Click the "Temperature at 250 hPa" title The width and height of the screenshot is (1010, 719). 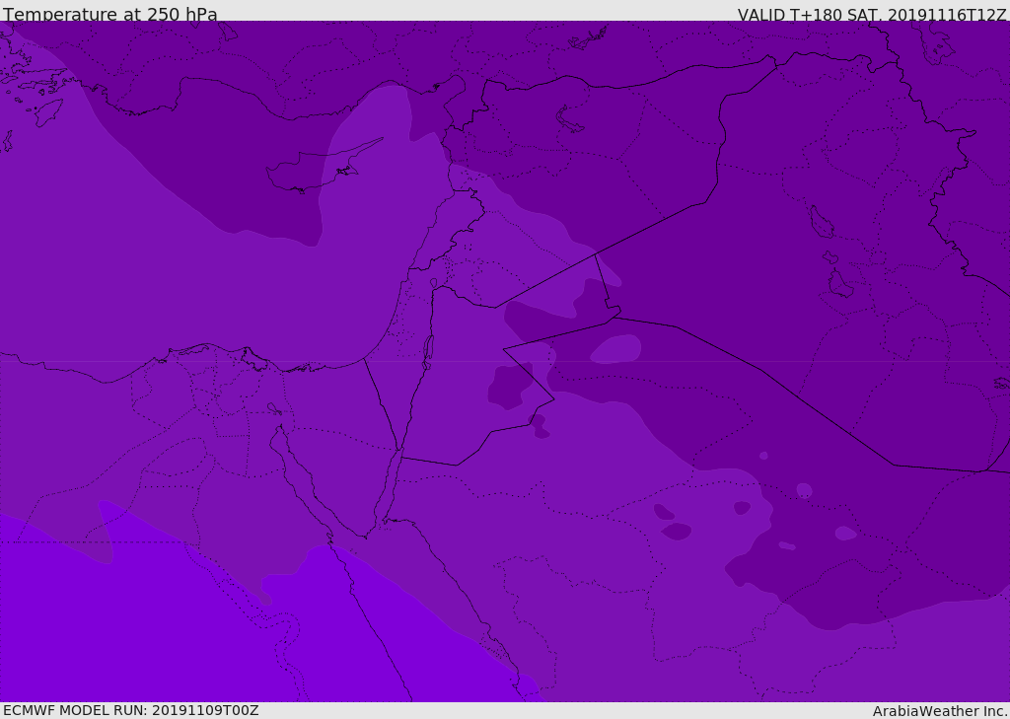(x=110, y=14)
